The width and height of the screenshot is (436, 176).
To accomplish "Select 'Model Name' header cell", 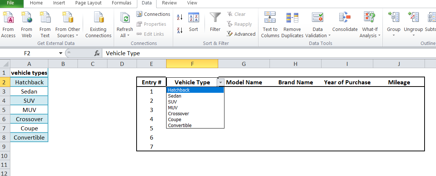I will coord(244,82).
